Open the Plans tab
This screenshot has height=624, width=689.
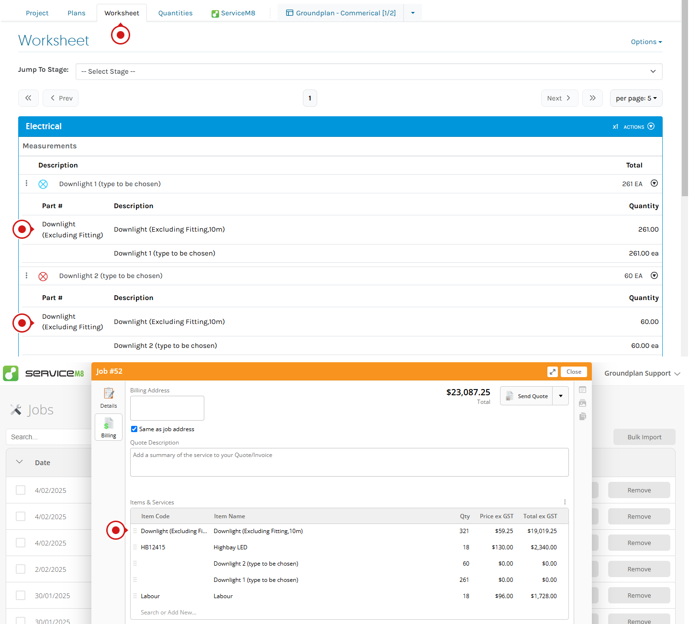pos(77,13)
